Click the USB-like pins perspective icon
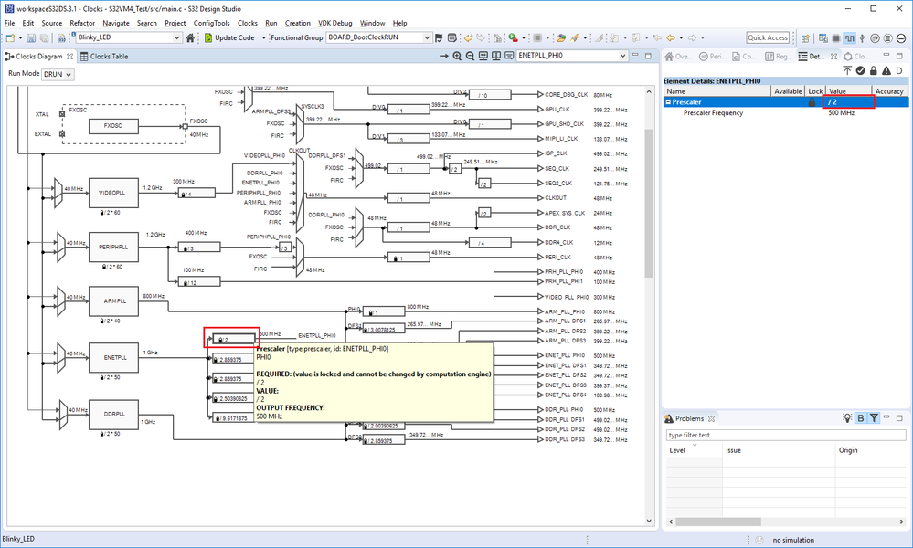This screenshot has width=913, height=548. 863,38
